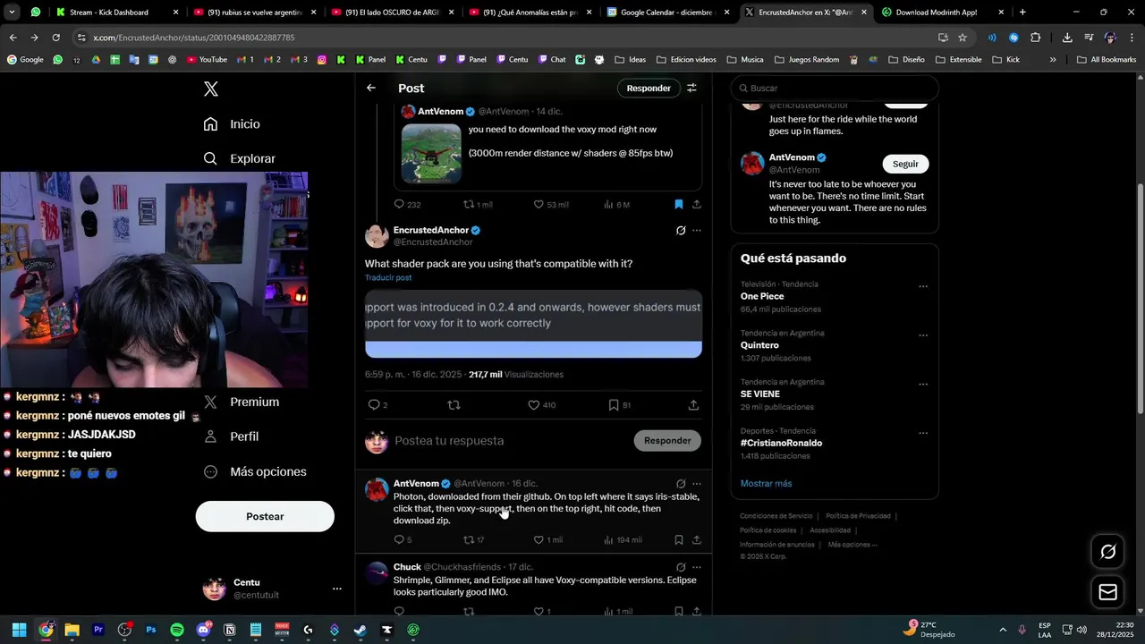Open the three-dot menu on EncrustedAnchor's post
This screenshot has width=1145, height=644.
[x=697, y=231]
